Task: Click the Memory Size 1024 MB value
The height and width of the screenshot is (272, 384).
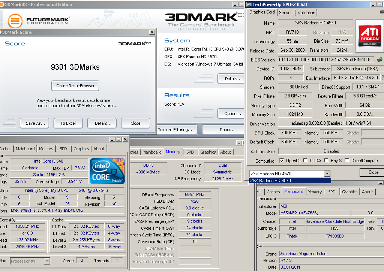Action: (x=295, y=114)
